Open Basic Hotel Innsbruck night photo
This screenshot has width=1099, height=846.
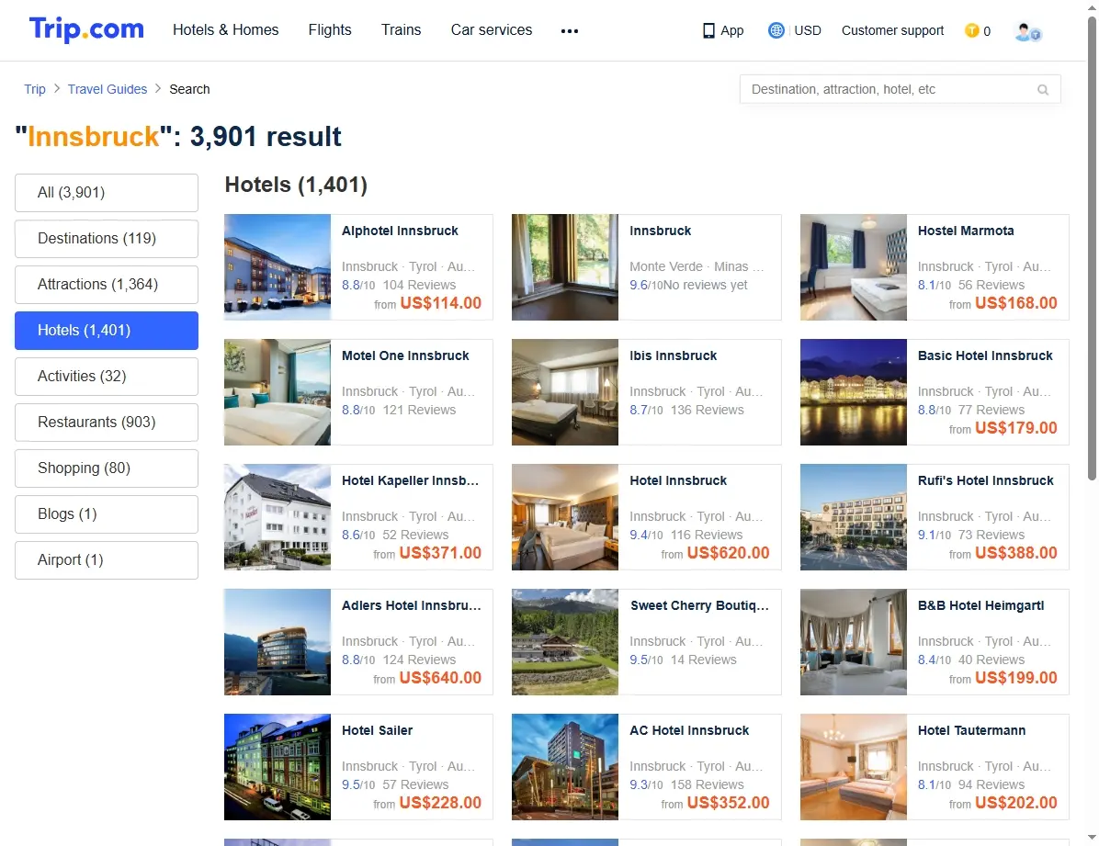coord(854,392)
